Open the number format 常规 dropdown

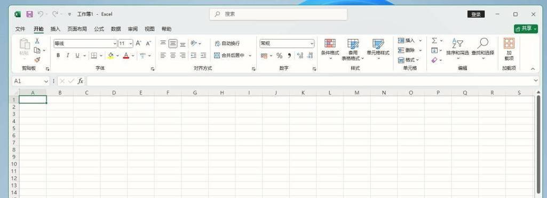[312, 44]
